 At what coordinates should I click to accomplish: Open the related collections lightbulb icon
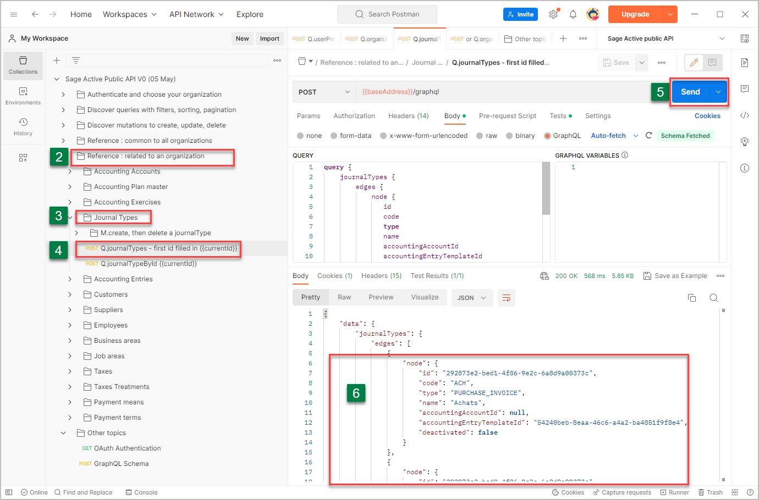tap(745, 142)
